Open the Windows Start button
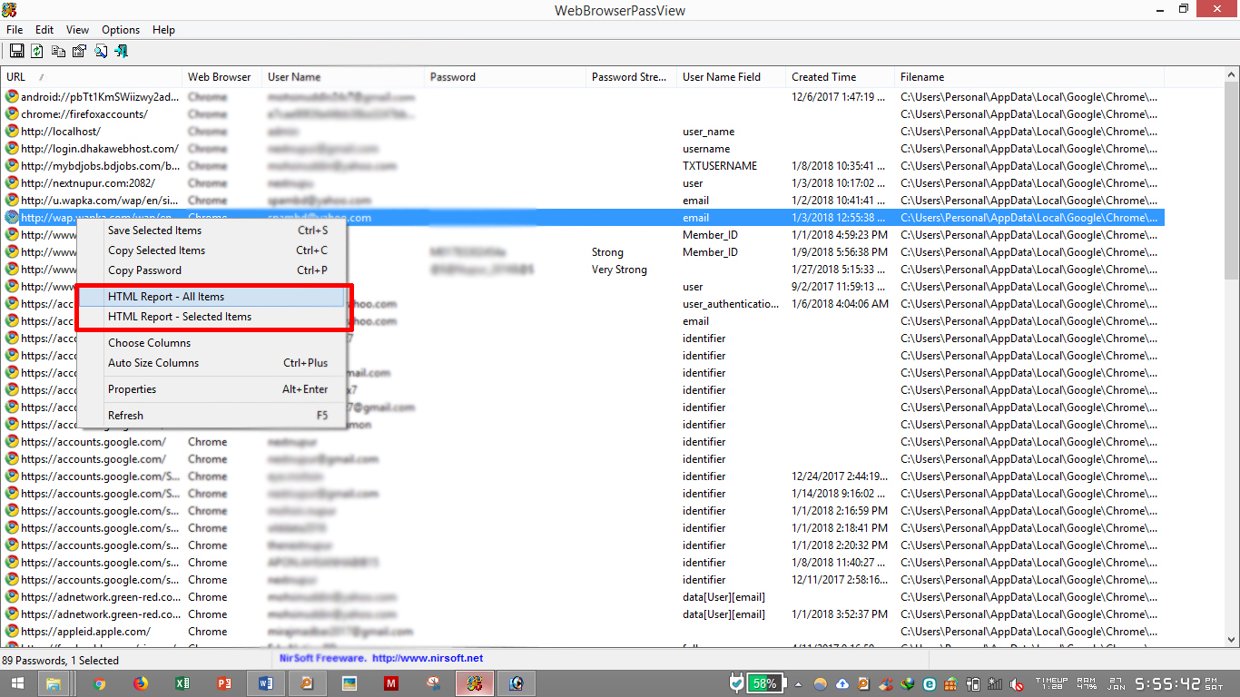 point(17,683)
